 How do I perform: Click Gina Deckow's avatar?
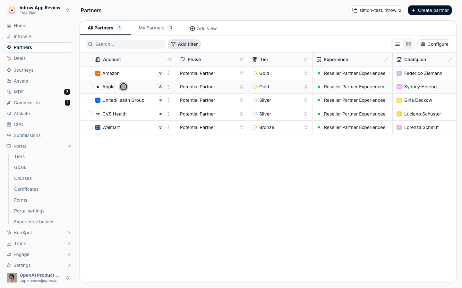(x=399, y=100)
